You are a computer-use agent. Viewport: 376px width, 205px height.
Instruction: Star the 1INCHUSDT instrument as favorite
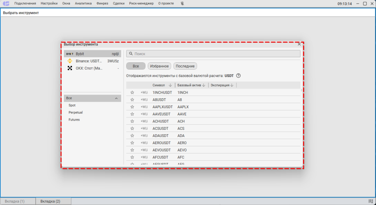(x=132, y=92)
